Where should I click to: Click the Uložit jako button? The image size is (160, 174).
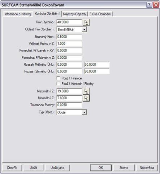(x=57, y=167)
